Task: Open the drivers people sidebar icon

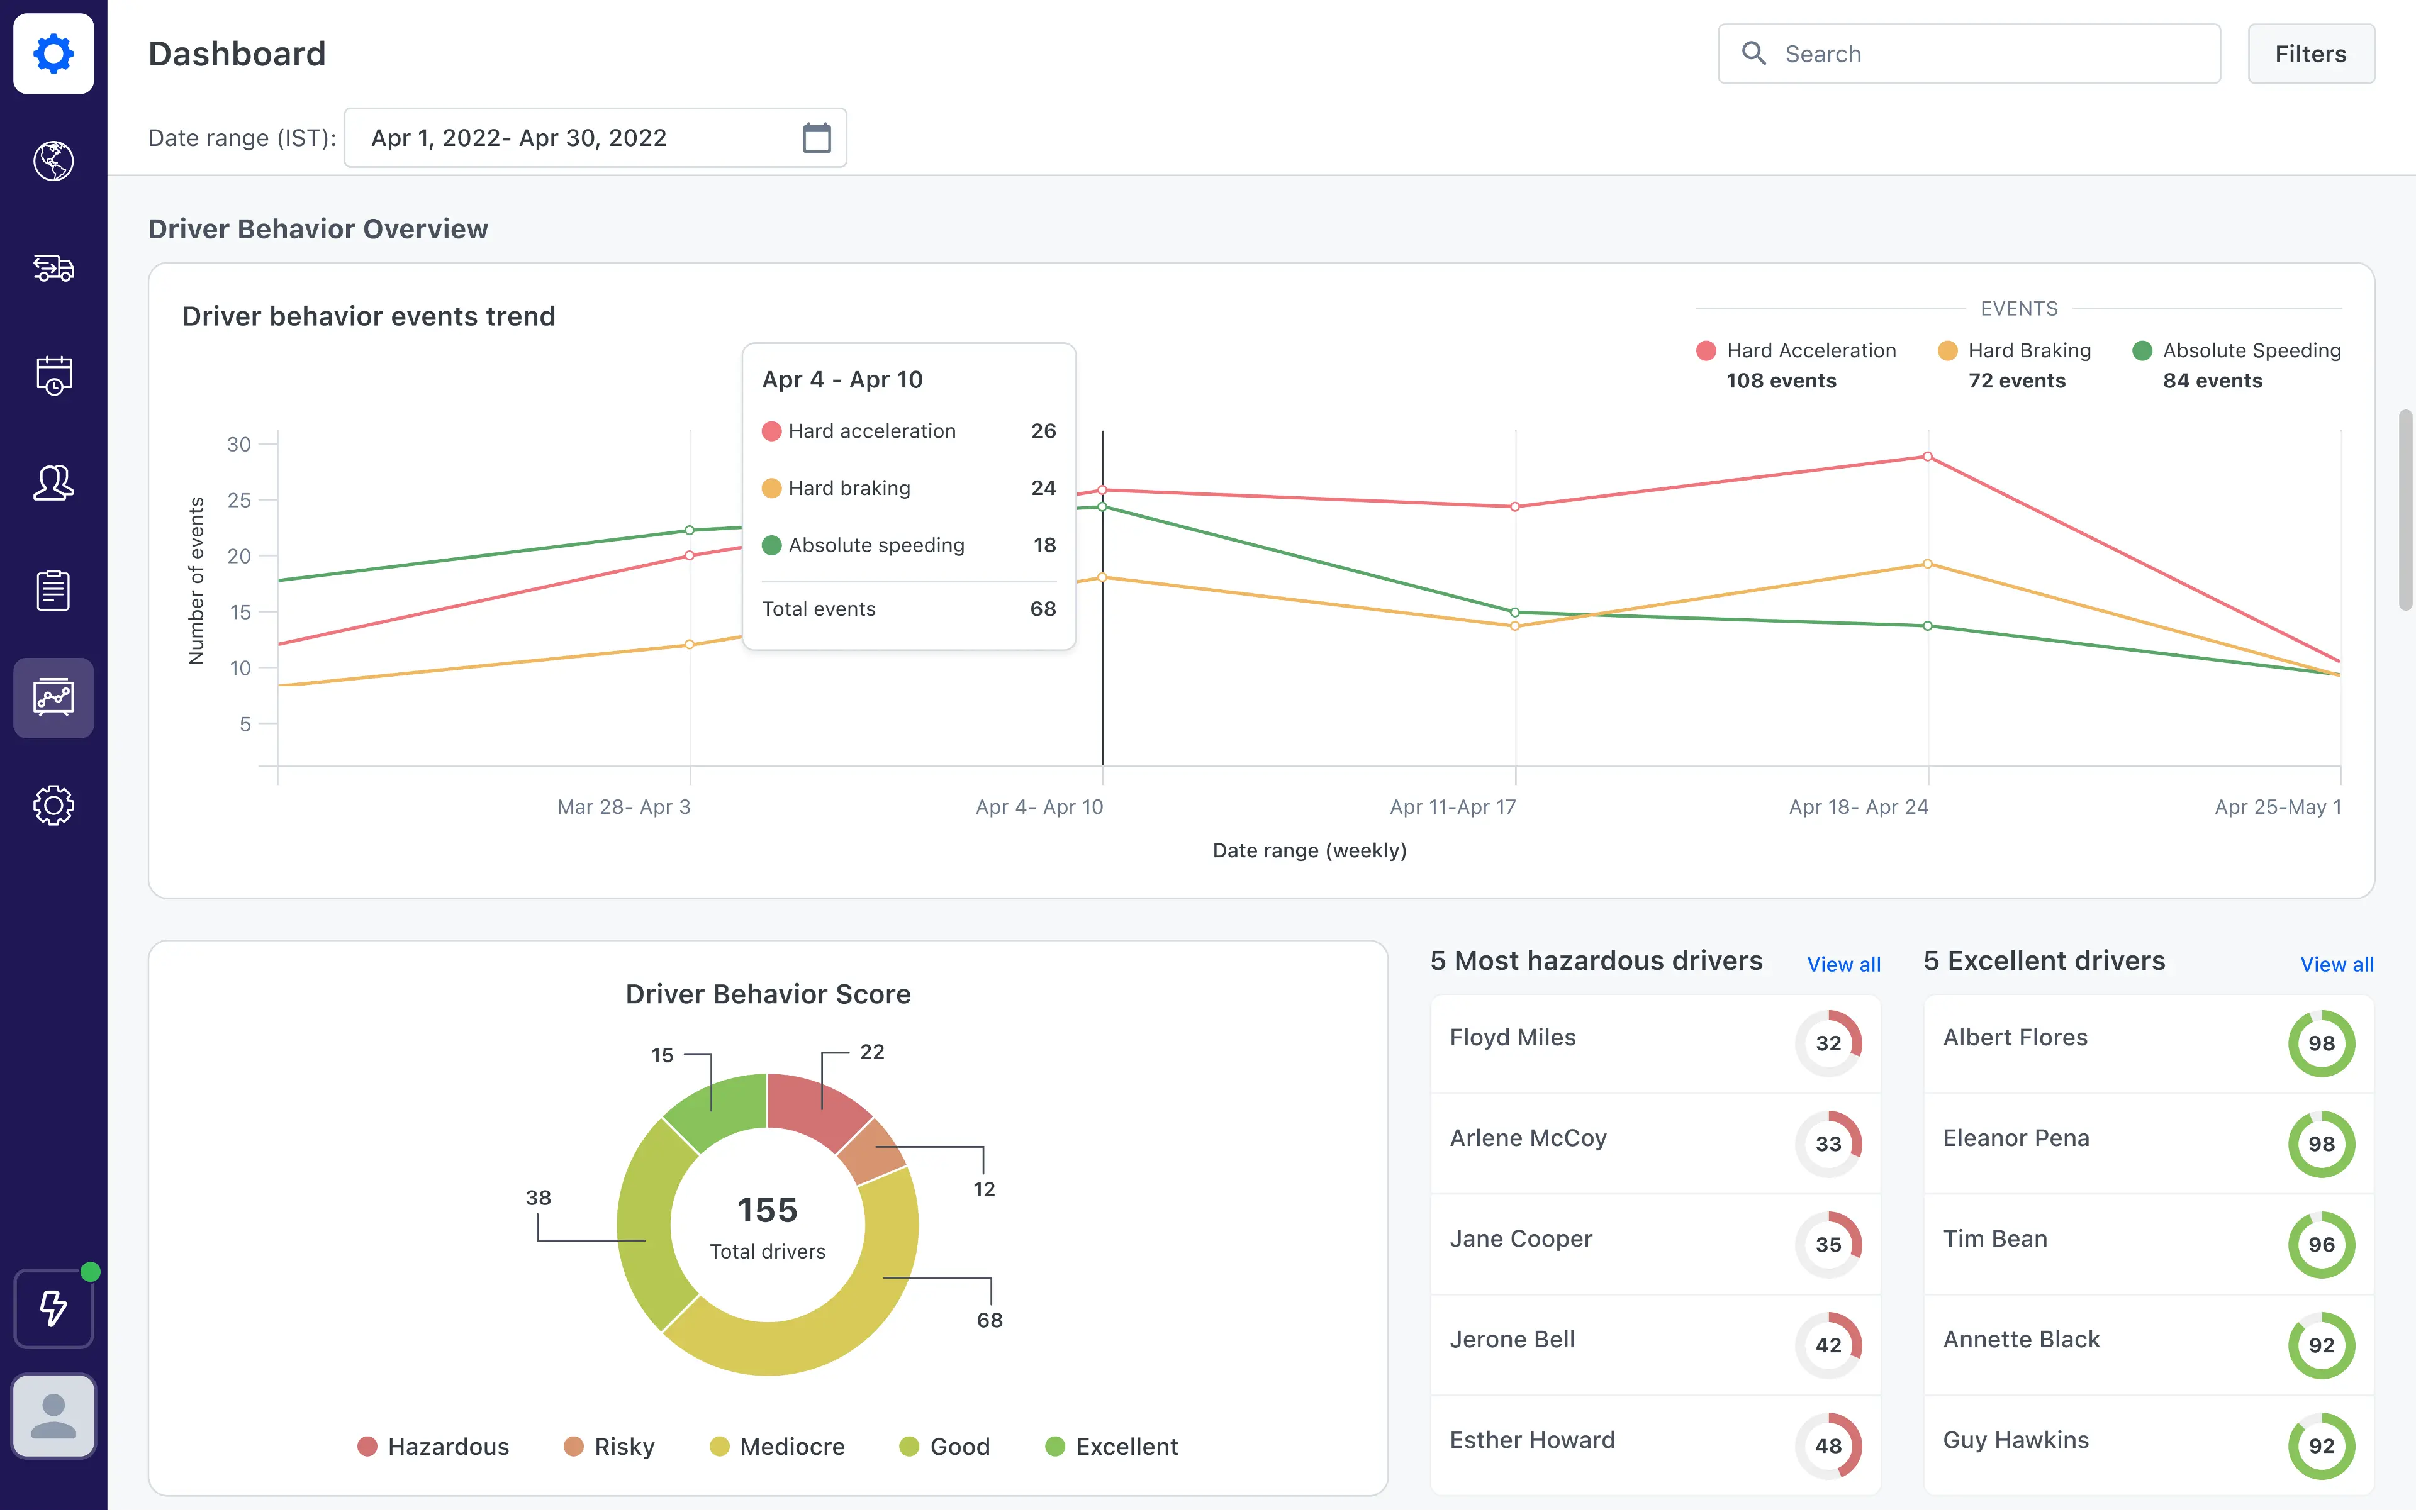Action: click(x=53, y=483)
